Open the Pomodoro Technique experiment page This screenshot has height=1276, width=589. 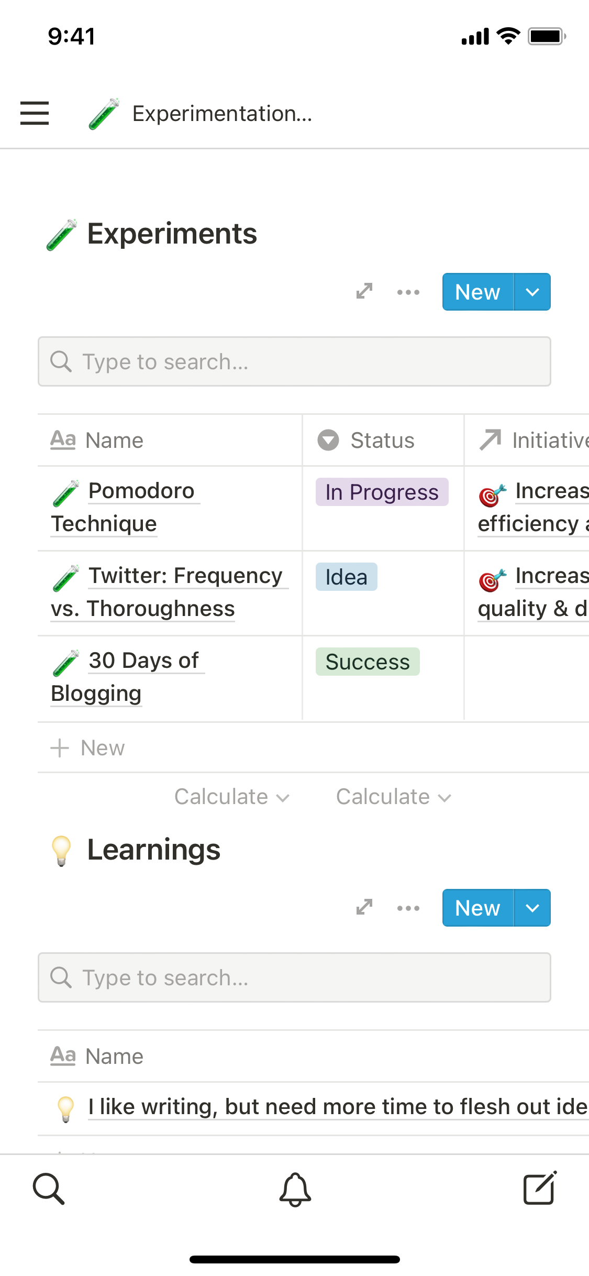[x=141, y=491]
